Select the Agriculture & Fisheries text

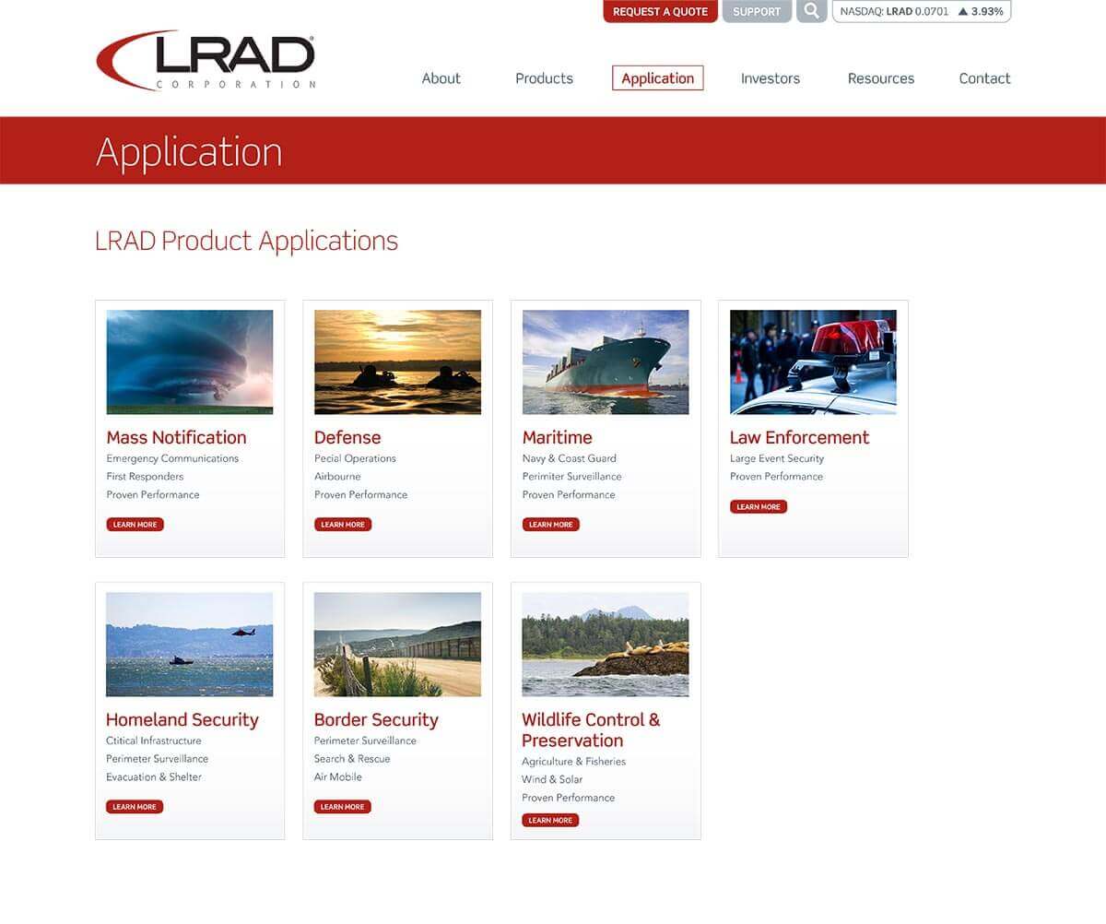pyautogui.click(x=573, y=762)
